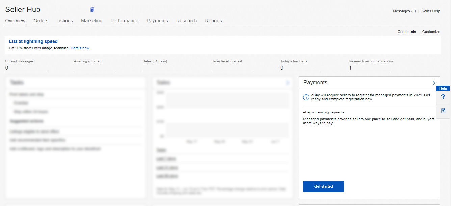This screenshot has height=206, width=451.
Task: Click the managed payments 2021 registration notice
Action: coord(371,97)
